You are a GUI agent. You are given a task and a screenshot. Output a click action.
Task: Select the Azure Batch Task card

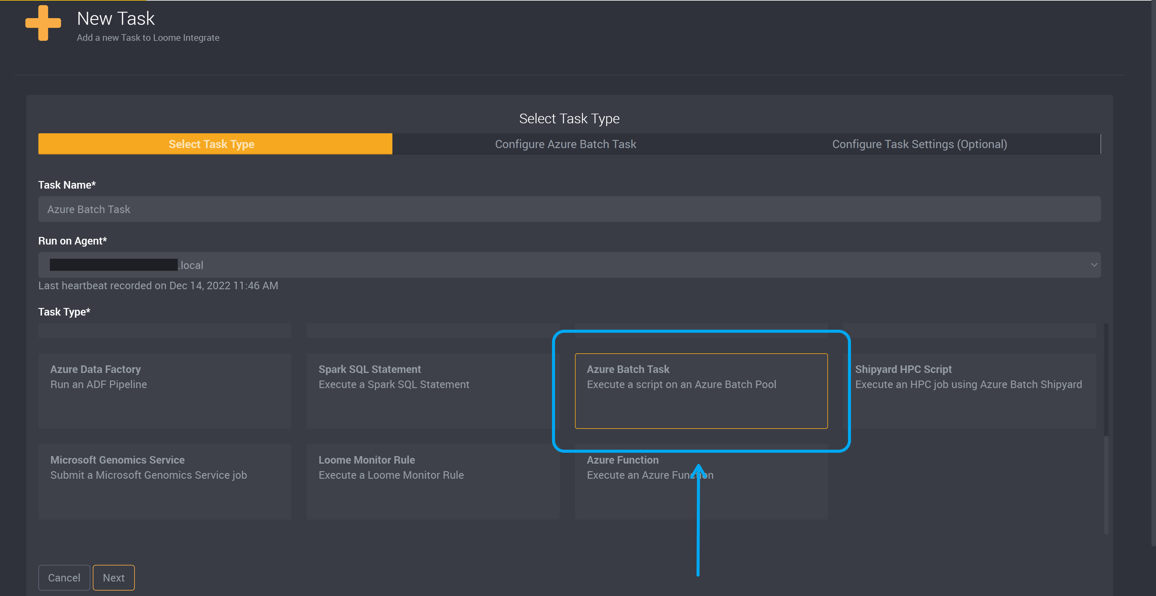click(701, 391)
